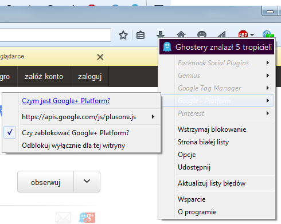Click Google Tag Manager label
Screen dimensions: 281x224
click(x=209, y=88)
